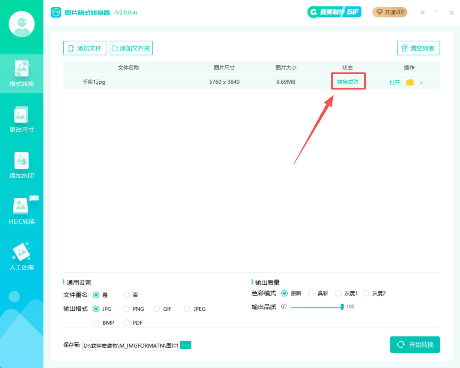The width and height of the screenshot is (460, 368).
Task: Open the HEIC转换 sidebar tool
Action: point(22,211)
